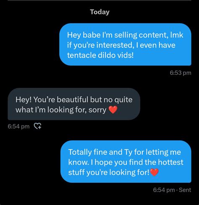Image resolution: width=199 pixels, height=205 pixels.
Task: Click the 6:54 pm time before "Sent"
Action: point(164,190)
